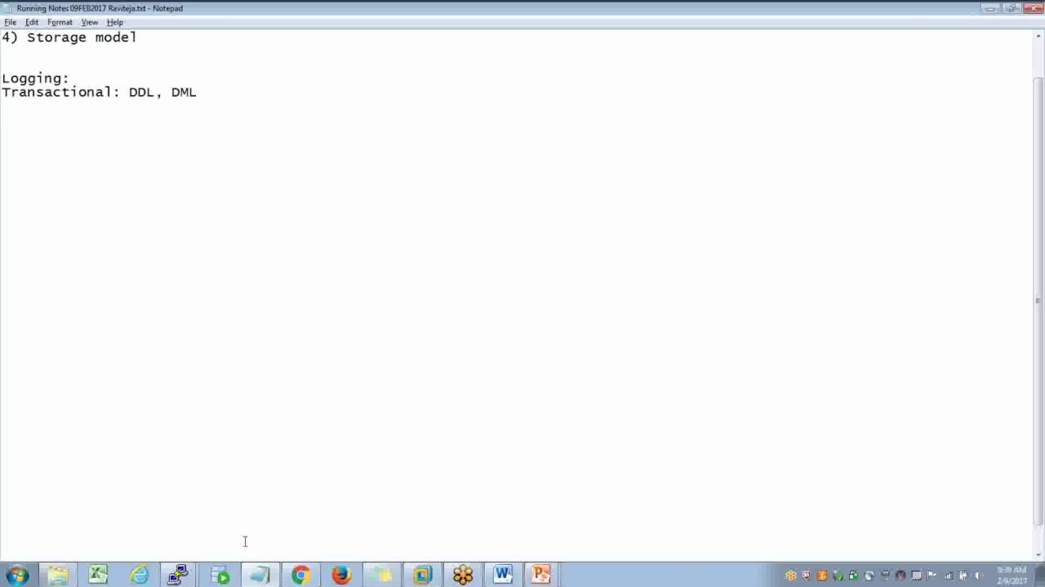Screen dimensions: 1045x587
Task: Open Google Chrome from taskbar
Action: [300, 575]
